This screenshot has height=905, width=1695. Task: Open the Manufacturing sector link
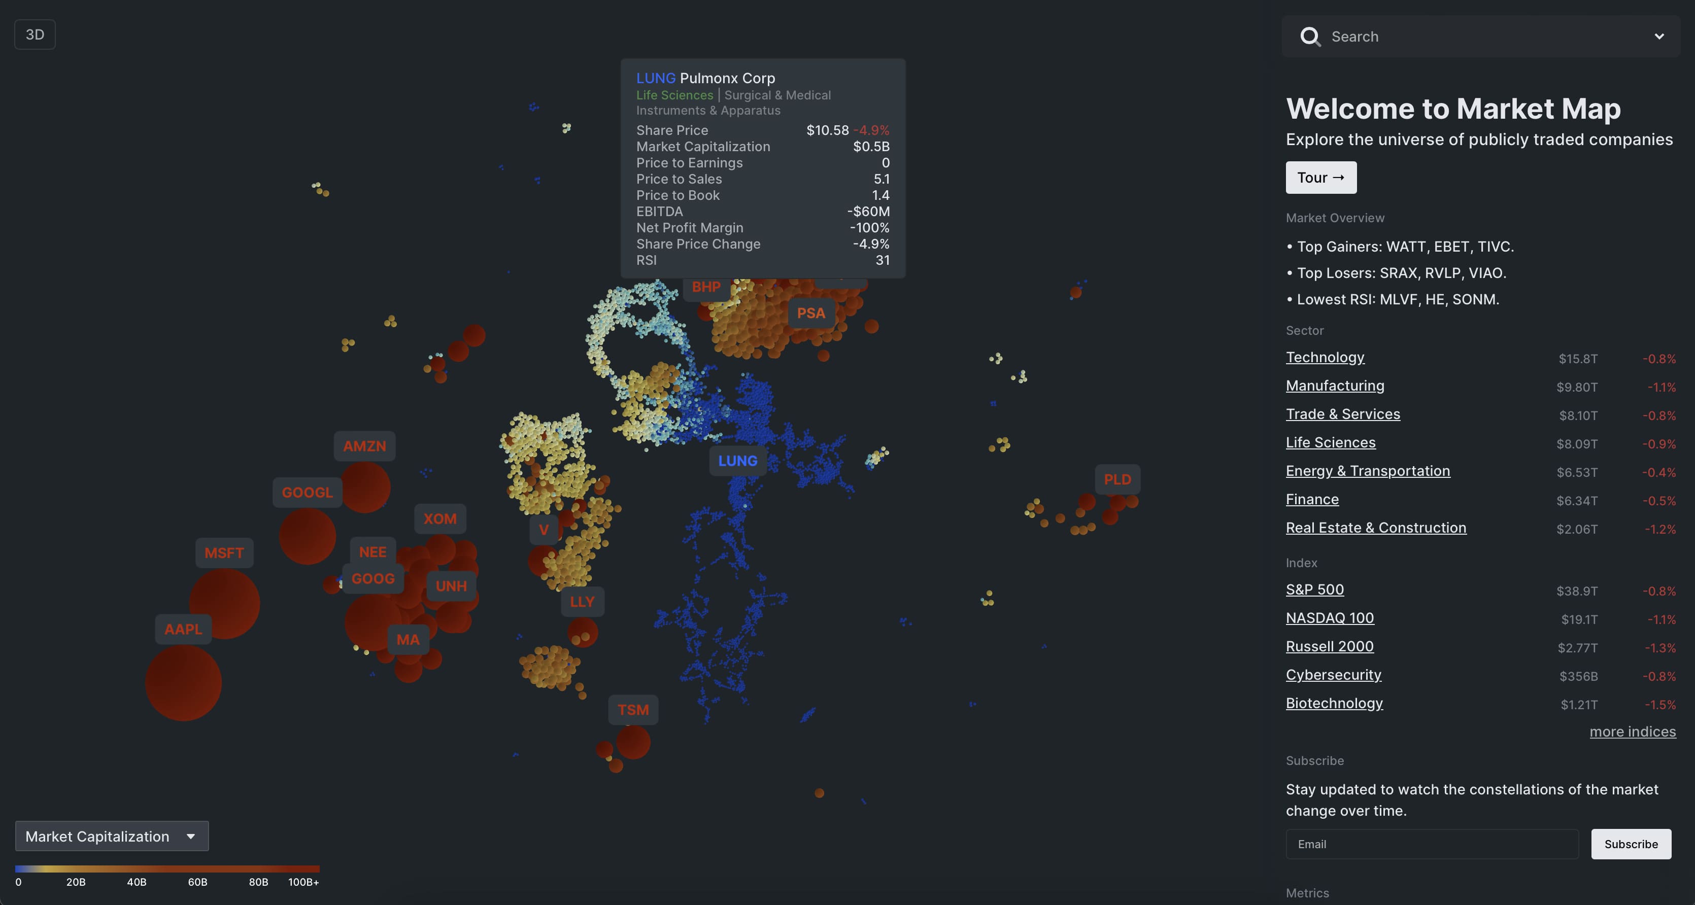pos(1334,386)
